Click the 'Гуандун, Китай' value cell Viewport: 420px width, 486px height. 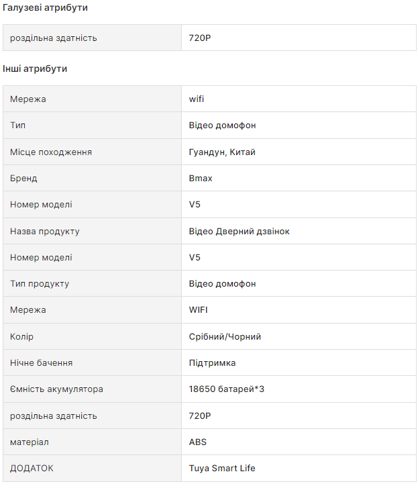tap(222, 152)
